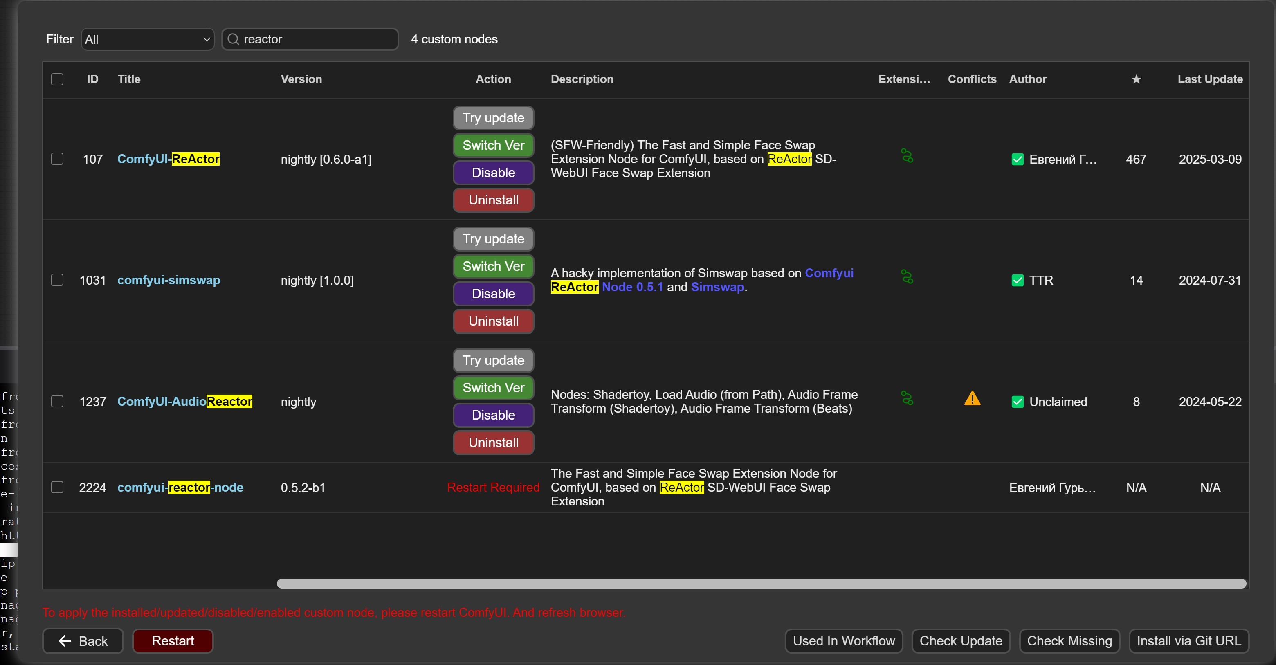Sort by the Title column header
This screenshot has height=665, width=1276.
[129, 79]
